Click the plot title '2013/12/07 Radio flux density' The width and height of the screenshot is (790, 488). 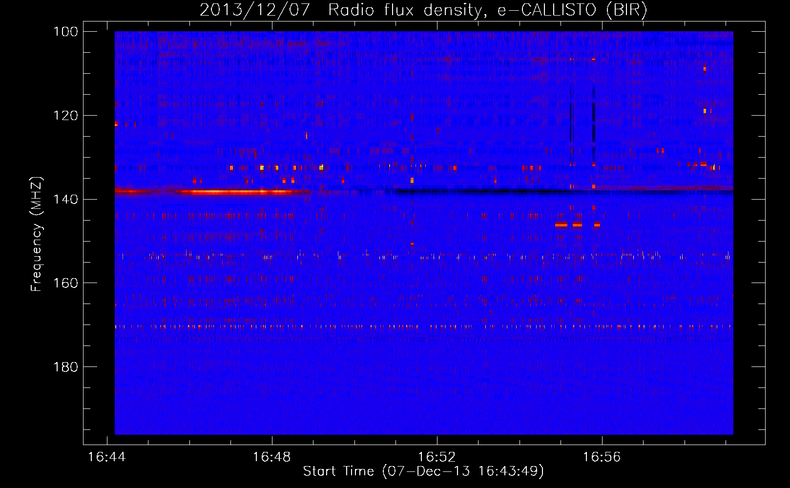(423, 10)
